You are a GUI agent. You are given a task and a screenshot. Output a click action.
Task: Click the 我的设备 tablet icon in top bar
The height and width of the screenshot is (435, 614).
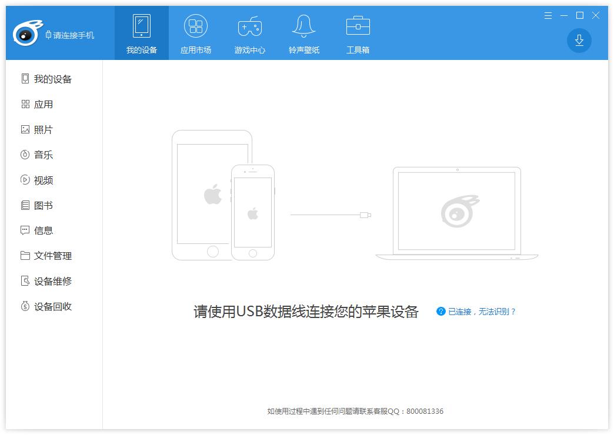141,26
